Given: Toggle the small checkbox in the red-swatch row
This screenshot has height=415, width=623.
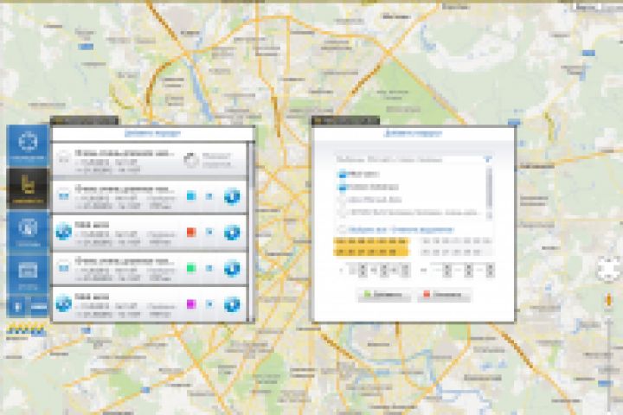Looking at the screenshot, I should [209, 232].
